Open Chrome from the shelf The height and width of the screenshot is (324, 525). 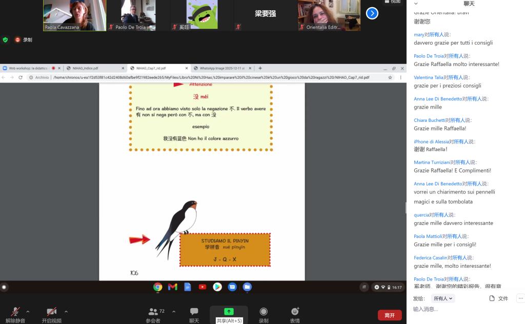tap(158, 287)
